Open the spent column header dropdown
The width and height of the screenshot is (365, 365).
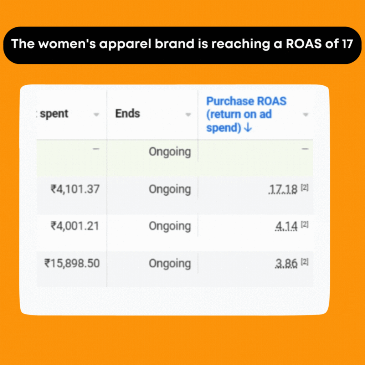point(96,115)
